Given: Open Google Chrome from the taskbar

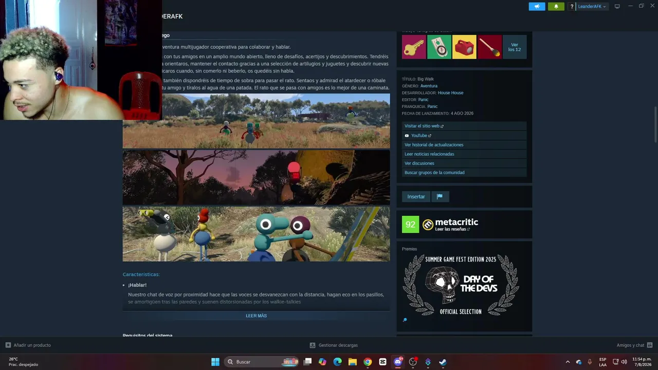Looking at the screenshot, I should (x=368, y=362).
